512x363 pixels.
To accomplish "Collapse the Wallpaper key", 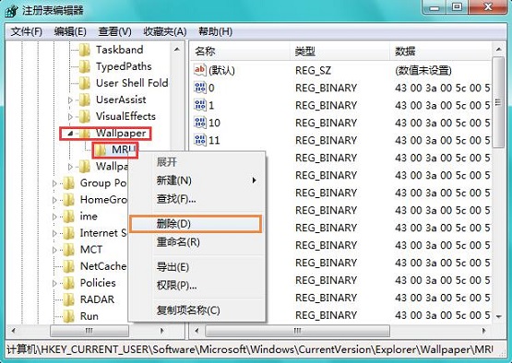I will click(x=70, y=133).
